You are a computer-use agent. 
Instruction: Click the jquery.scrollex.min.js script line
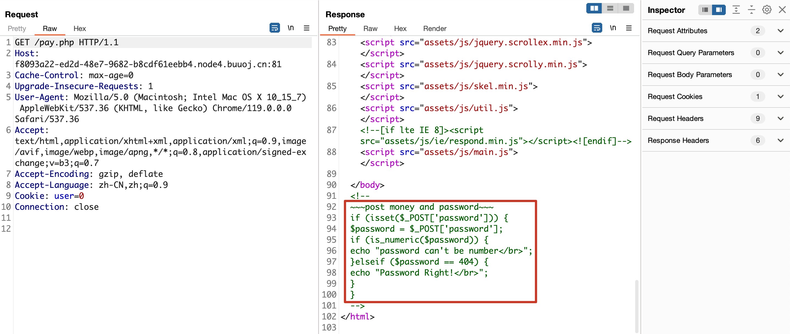476,42
